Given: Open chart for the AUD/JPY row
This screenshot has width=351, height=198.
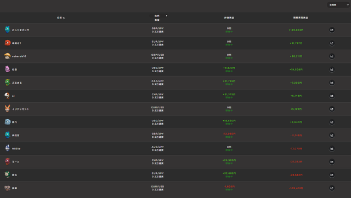Looking at the screenshot, I should click(332, 148).
